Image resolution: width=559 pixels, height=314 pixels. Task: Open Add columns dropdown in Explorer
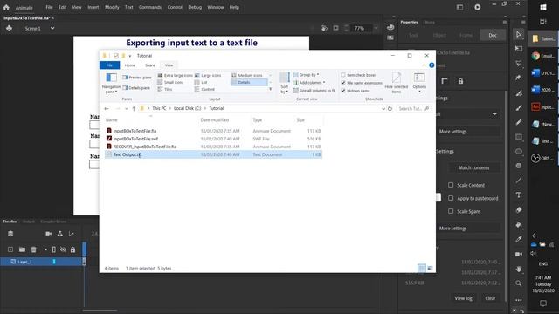point(309,83)
